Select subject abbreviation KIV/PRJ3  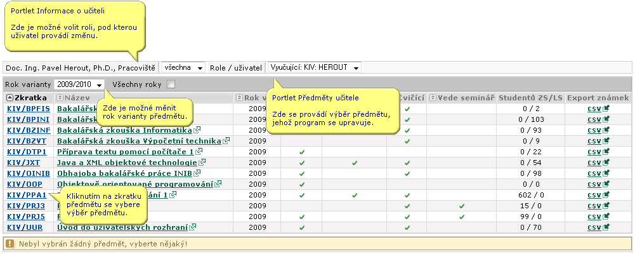[x=26, y=206]
